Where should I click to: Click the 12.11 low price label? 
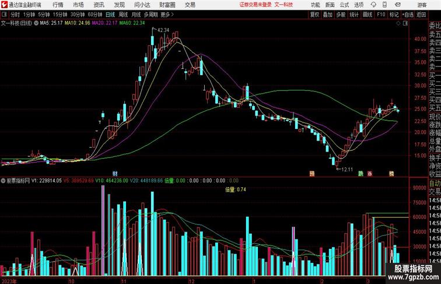click(x=346, y=169)
